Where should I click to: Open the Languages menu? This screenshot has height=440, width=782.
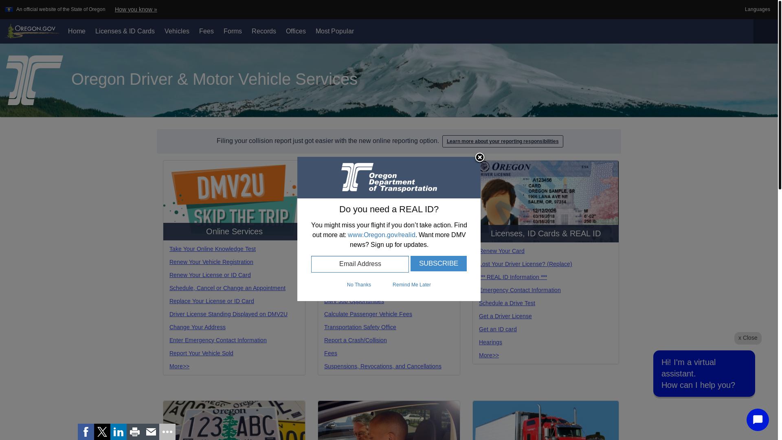tap(757, 9)
